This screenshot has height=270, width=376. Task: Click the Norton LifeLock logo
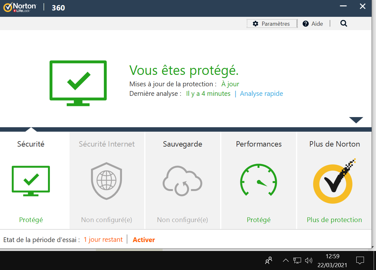[20, 7]
